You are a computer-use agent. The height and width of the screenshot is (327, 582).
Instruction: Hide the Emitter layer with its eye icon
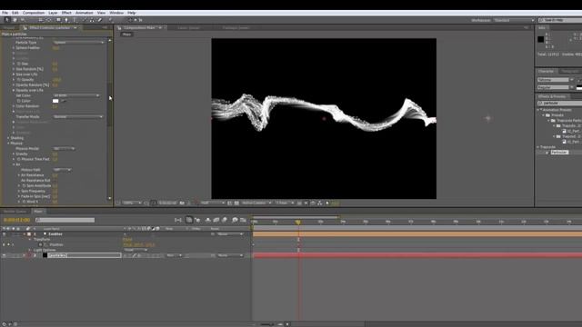[4, 234]
